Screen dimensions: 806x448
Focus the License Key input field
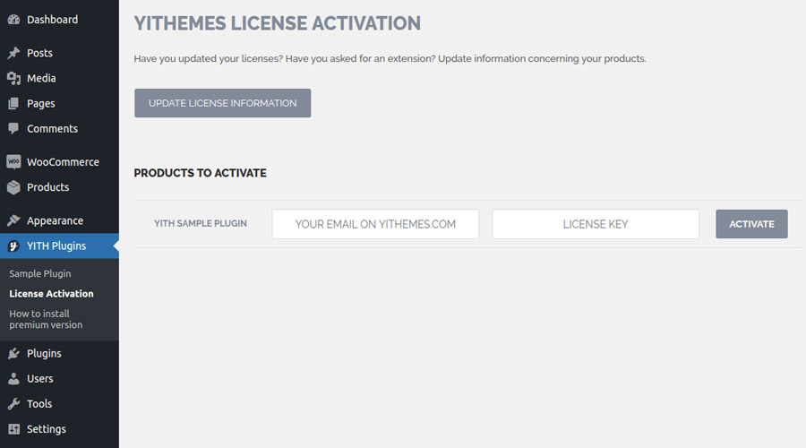tap(596, 224)
